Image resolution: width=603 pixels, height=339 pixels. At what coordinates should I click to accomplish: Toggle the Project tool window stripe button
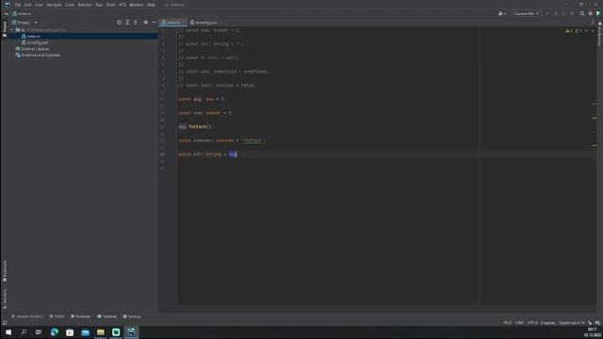click(5, 29)
